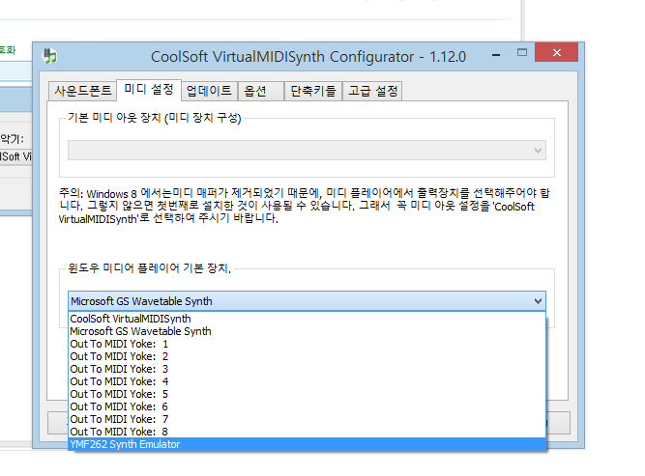Choose CoolSoft VirtualMIDISynth from the list

click(307, 319)
